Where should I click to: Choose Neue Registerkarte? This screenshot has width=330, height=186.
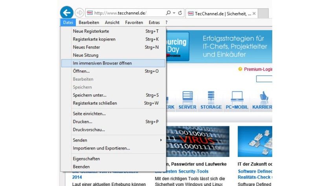(x=113, y=31)
